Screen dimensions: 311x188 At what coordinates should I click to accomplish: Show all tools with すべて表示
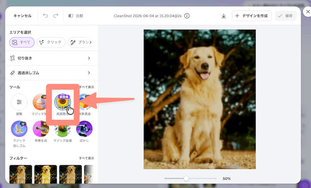click(87, 87)
